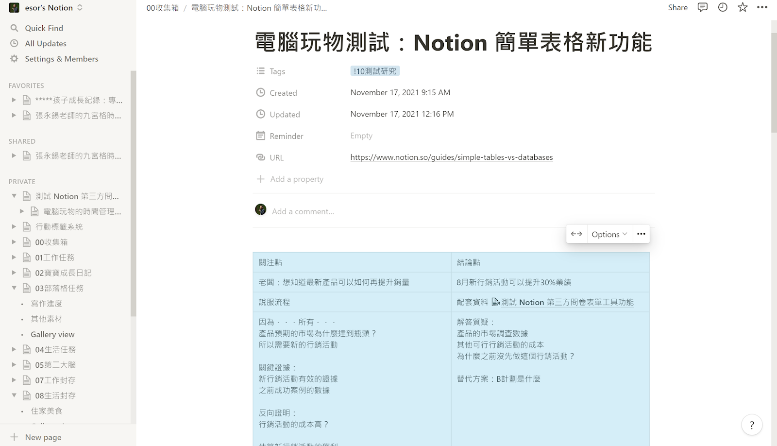
Task: Click the Empty Reminder value
Action: (x=361, y=136)
